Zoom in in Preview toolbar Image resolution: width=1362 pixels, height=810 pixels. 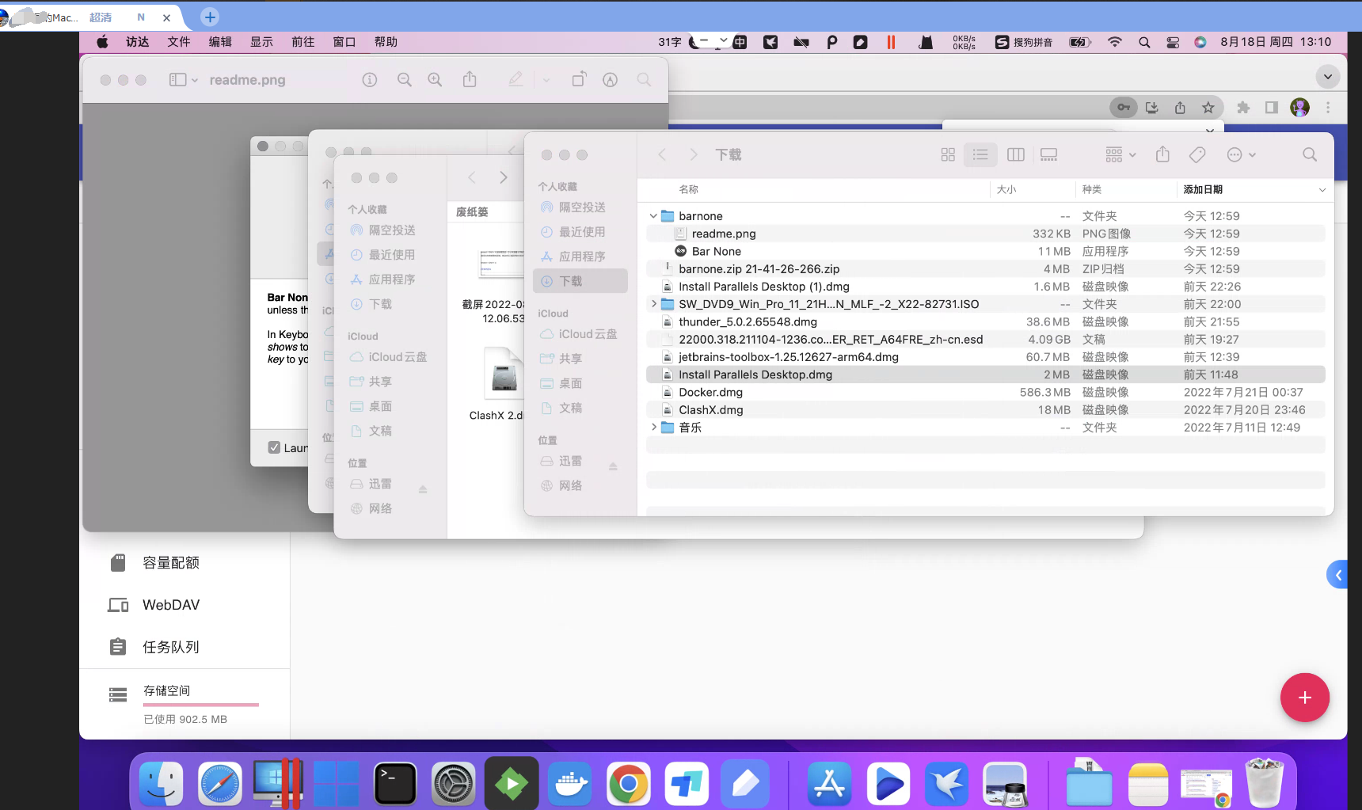[435, 80]
